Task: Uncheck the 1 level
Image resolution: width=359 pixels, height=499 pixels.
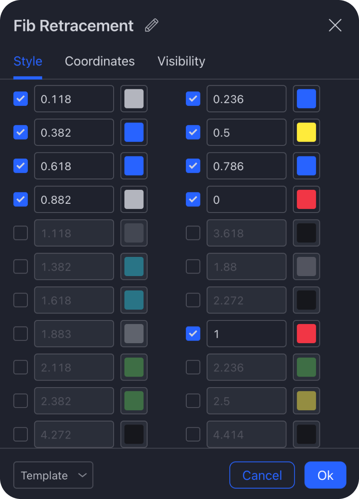Action: pos(193,334)
